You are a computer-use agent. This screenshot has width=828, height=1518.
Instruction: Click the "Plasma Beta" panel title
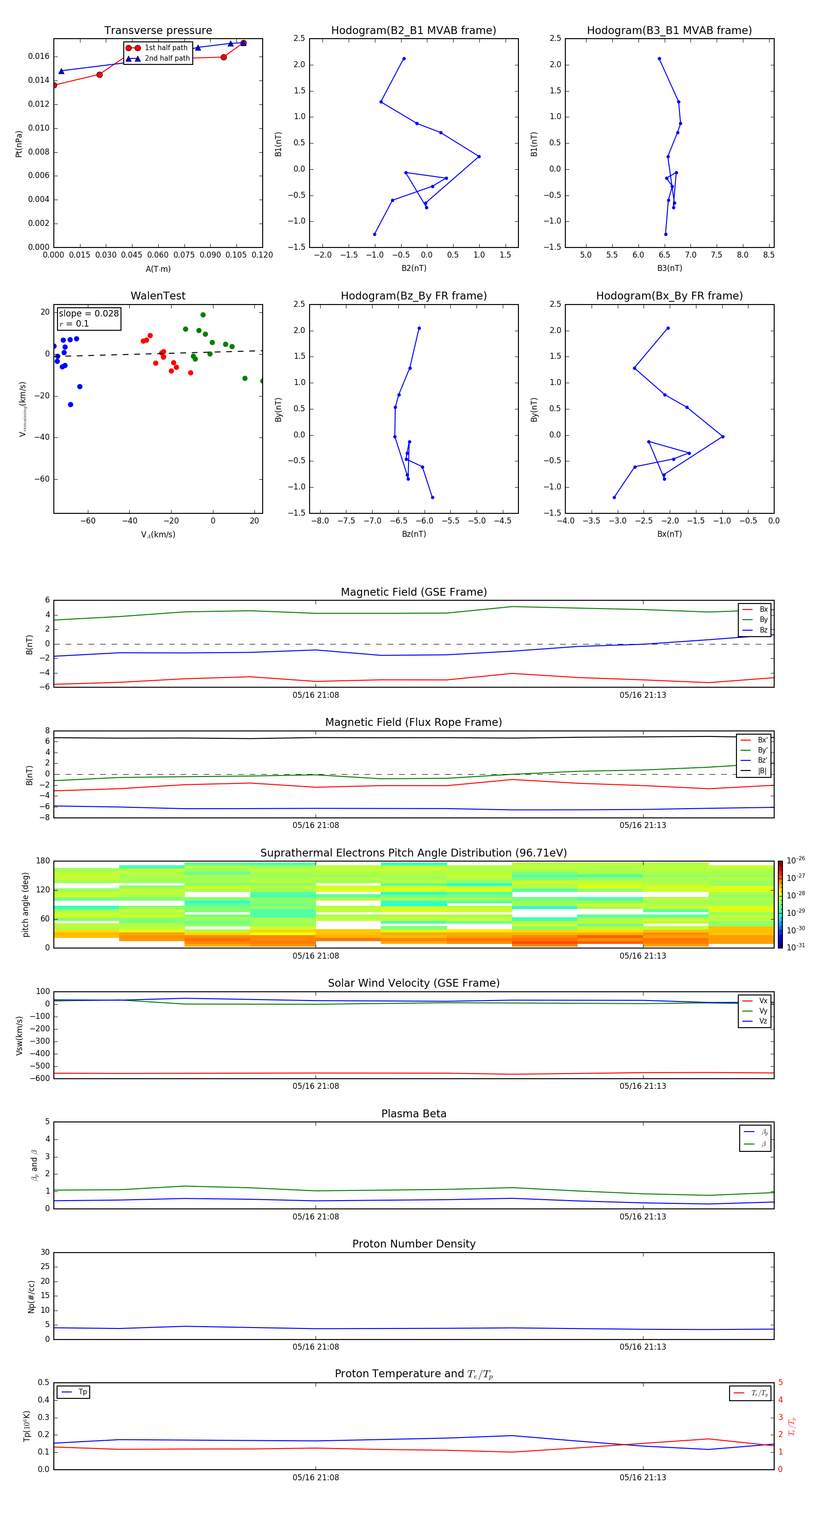pos(414,1114)
